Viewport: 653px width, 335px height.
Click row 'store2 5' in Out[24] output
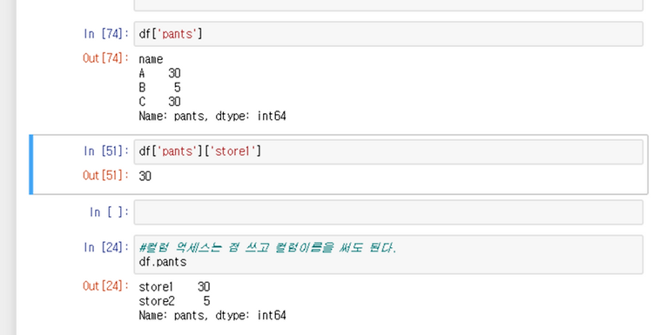tap(174, 301)
